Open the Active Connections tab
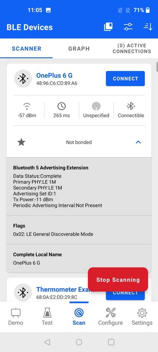This screenshot has height=352, width=158. tap(132, 49)
